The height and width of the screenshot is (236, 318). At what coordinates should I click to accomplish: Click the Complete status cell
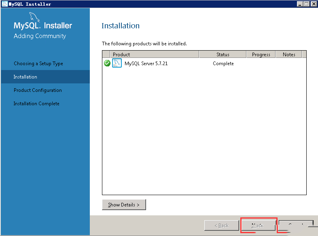coord(223,64)
